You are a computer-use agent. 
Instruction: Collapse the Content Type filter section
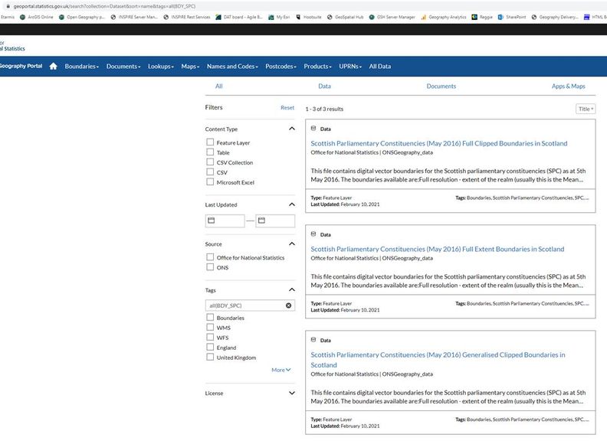(292, 129)
